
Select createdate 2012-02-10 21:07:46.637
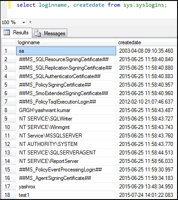(x=146, y=102)
